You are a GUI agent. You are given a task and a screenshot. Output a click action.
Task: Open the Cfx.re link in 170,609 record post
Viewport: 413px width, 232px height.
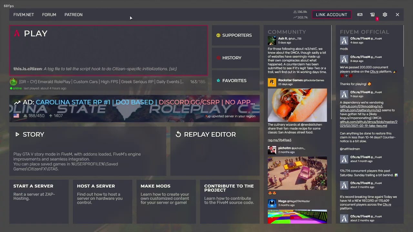click(387, 205)
